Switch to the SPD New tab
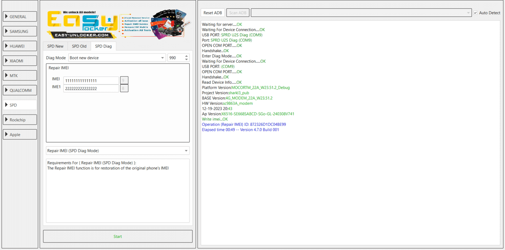The height and width of the screenshot is (250, 505). click(x=56, y=46)
